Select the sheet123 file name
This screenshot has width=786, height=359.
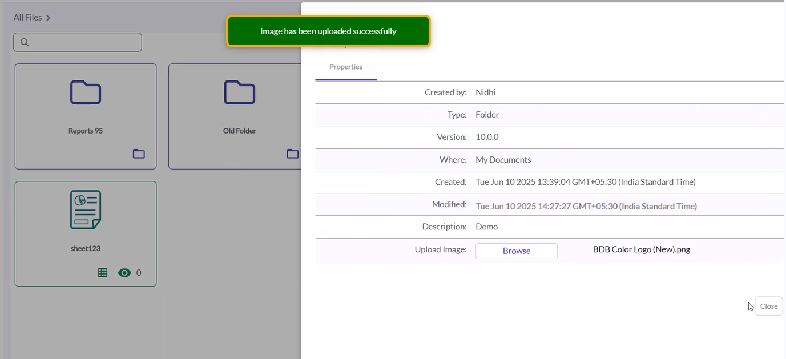click(86, 248)
